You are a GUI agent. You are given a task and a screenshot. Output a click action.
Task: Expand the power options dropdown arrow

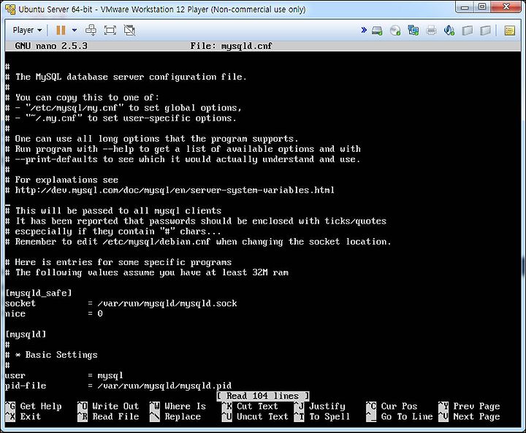[x=75, y=30]
